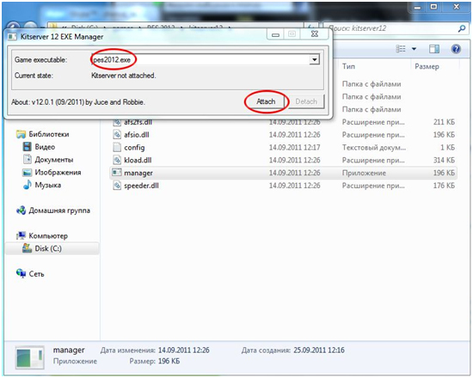The width and height of the screenshot is (473, 378).
Task: Select the config text document icon
Action: (117, 148)
